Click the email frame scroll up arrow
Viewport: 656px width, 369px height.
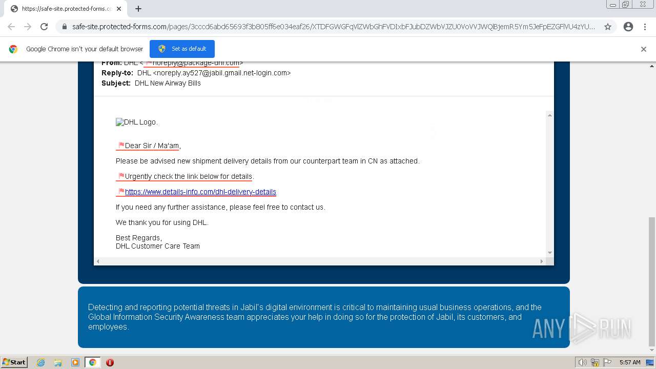549,115
